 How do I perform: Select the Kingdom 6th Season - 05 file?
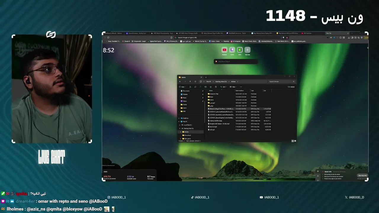coord(219,124)
